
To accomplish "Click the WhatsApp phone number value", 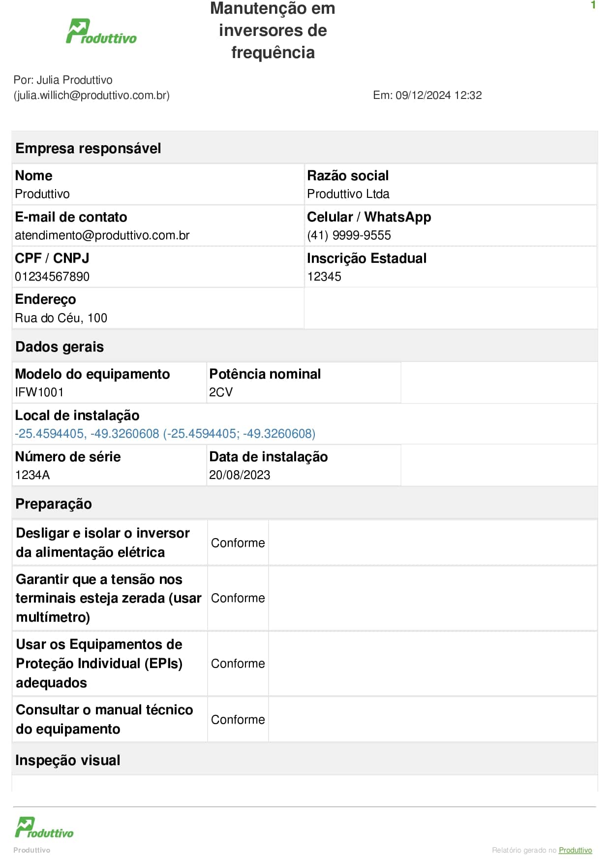I will click(349, 235).
